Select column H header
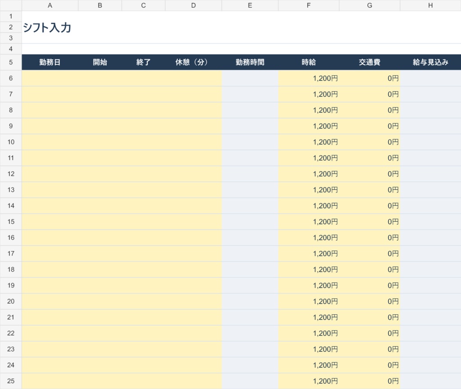The width and height of the screenshot is (461, 389). click(x=430, y=5)
